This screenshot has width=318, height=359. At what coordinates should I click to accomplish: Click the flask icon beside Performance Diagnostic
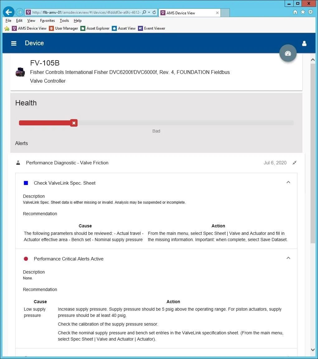point(18,163)
